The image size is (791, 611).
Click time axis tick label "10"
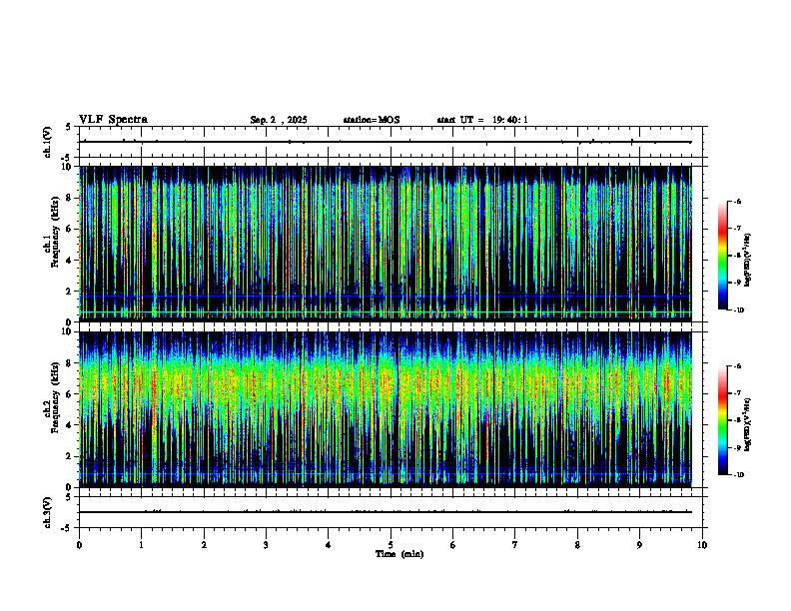click(702, 545)
